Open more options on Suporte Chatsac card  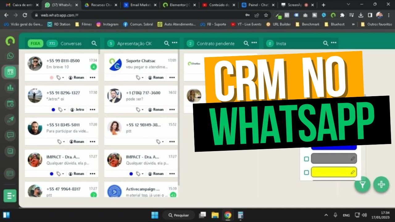(172, 77)
